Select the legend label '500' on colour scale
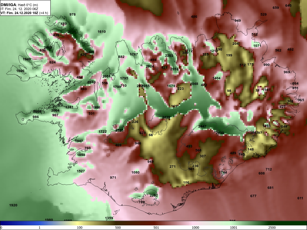Image resolution: width=307 pixels, height=230 pixels. coord(118,228)
